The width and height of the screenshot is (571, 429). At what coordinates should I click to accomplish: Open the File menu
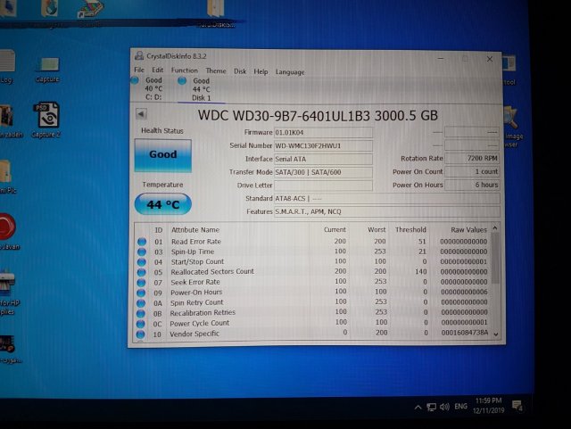click(139, 71)
